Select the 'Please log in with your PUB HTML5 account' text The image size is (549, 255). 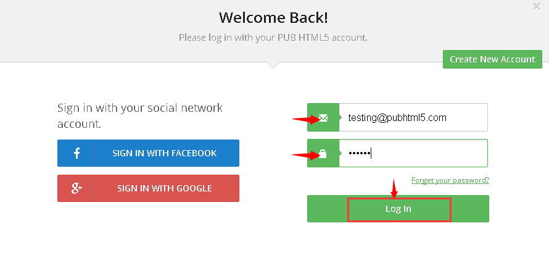[273, 38]
